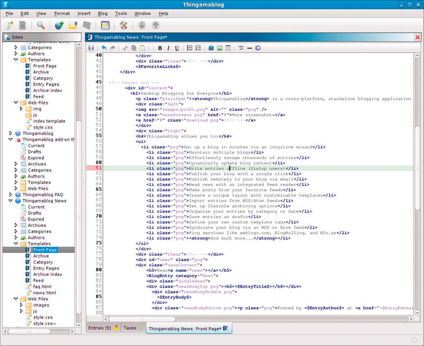Toggle bold formatting

(x=160, y=48)
